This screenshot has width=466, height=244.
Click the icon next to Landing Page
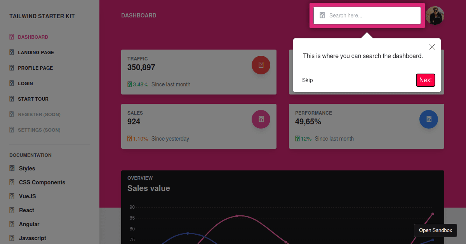pos(12,52)
